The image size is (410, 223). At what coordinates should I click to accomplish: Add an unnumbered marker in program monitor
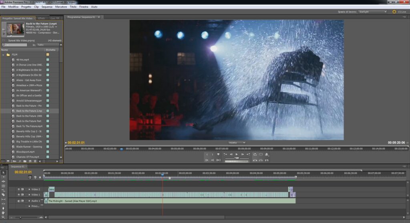(x=218, y=154)
